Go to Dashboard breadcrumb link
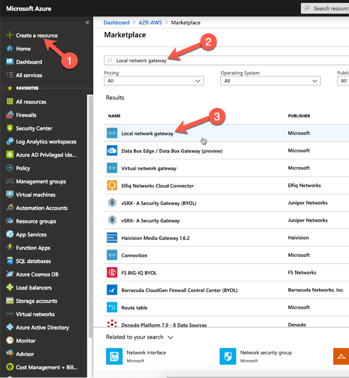The height and width of the screenshot is (378, 349). pos(116,22)
